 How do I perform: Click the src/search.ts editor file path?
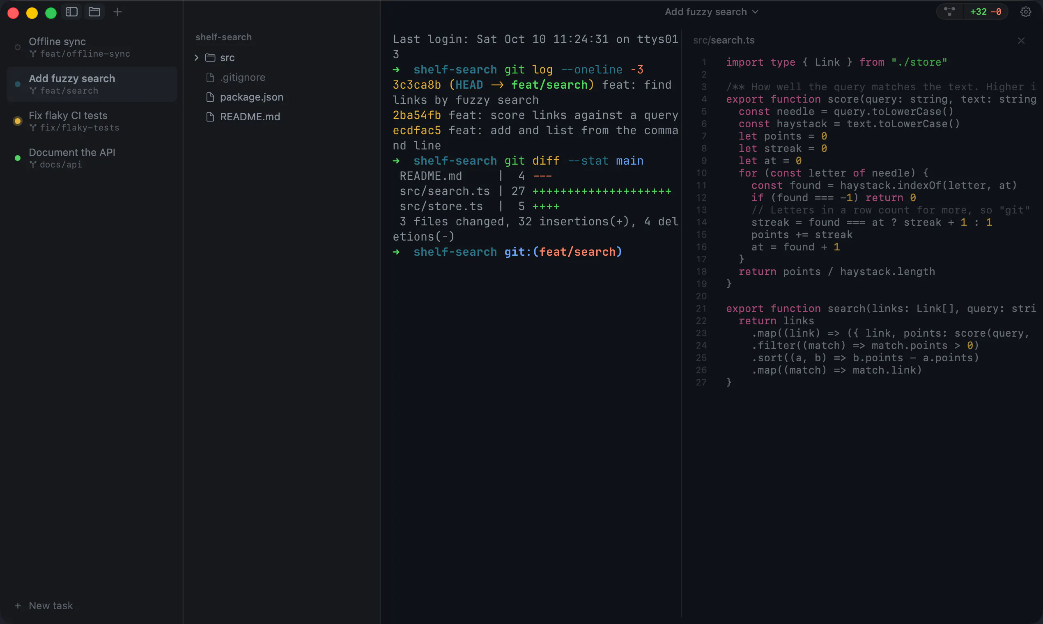pyautogui.click(x=724, y=40)
